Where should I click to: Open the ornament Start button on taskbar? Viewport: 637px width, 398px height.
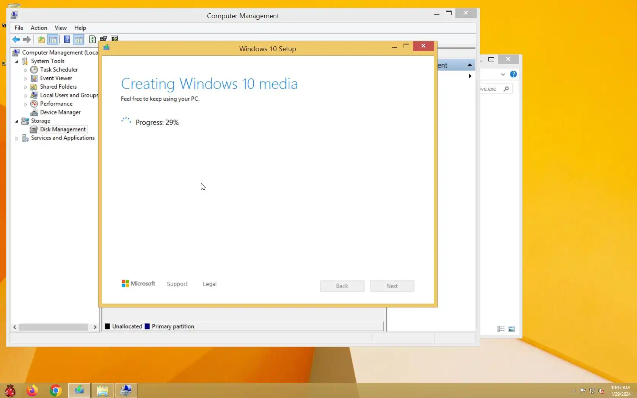10,390
